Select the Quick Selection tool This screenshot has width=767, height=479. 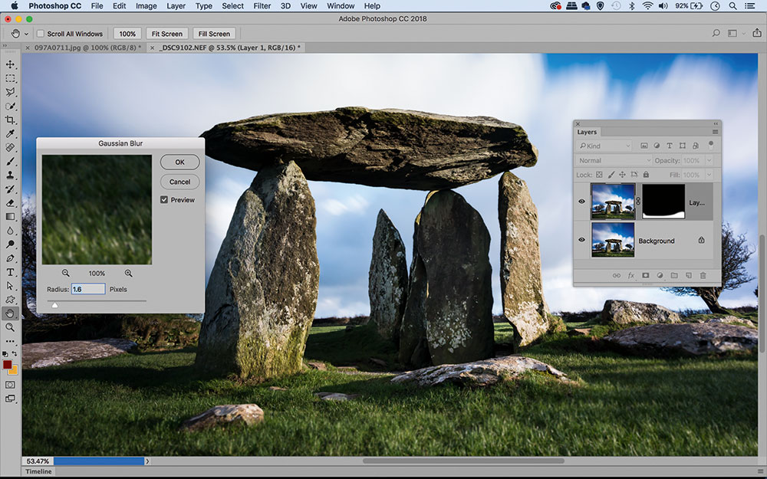click(x=10, y=106)
